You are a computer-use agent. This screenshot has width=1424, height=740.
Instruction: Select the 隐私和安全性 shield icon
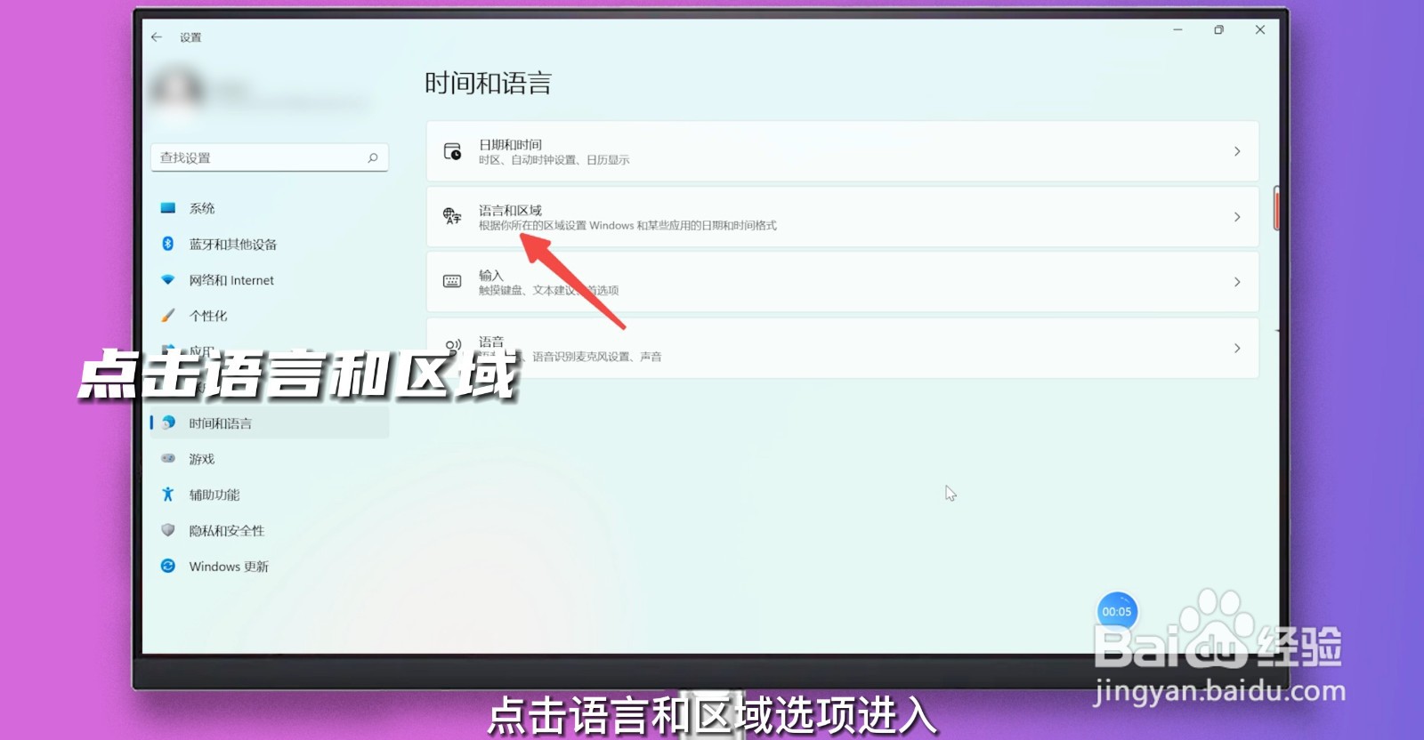tap(167, 530)
